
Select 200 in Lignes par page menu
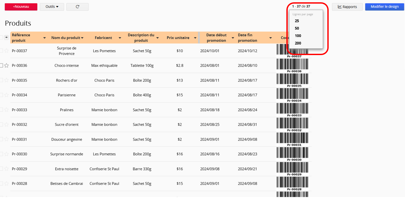298,43
